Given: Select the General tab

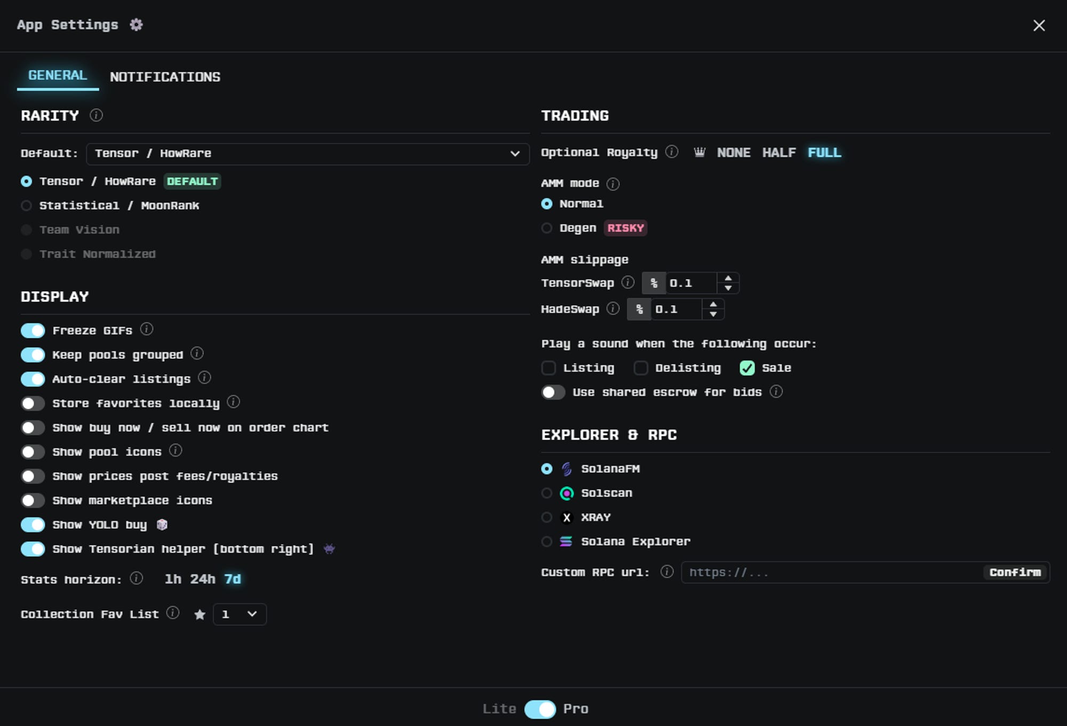Looking at the screenshot, I should (58, 75).
